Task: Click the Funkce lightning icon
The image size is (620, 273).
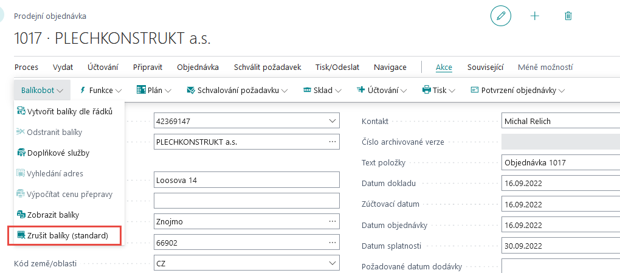Action: point(83,90)
